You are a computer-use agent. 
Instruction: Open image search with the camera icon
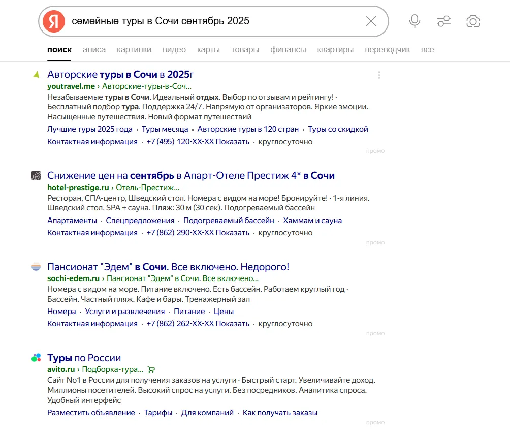click(x=473, y=21)
